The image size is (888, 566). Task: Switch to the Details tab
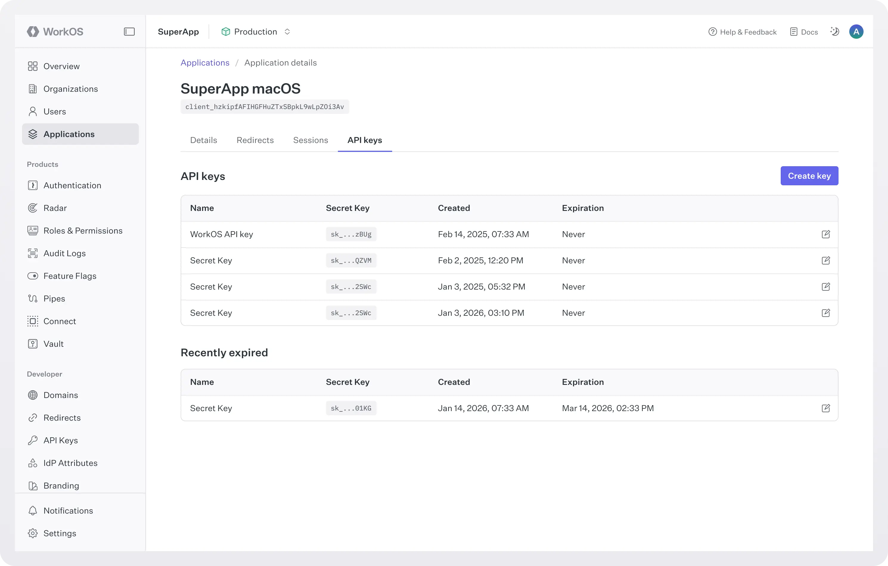[203, 140]
